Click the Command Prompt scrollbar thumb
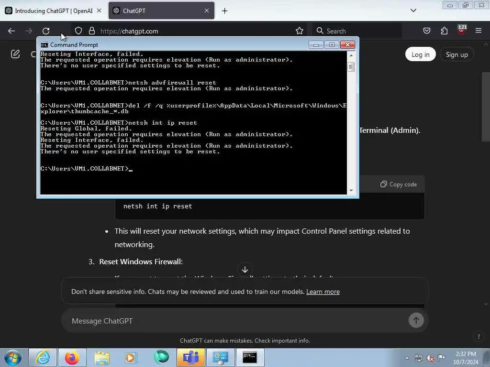 click(x=351, y=67)
